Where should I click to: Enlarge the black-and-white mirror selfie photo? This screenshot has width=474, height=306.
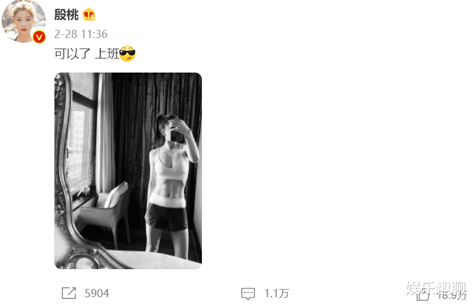click(128, 171)
